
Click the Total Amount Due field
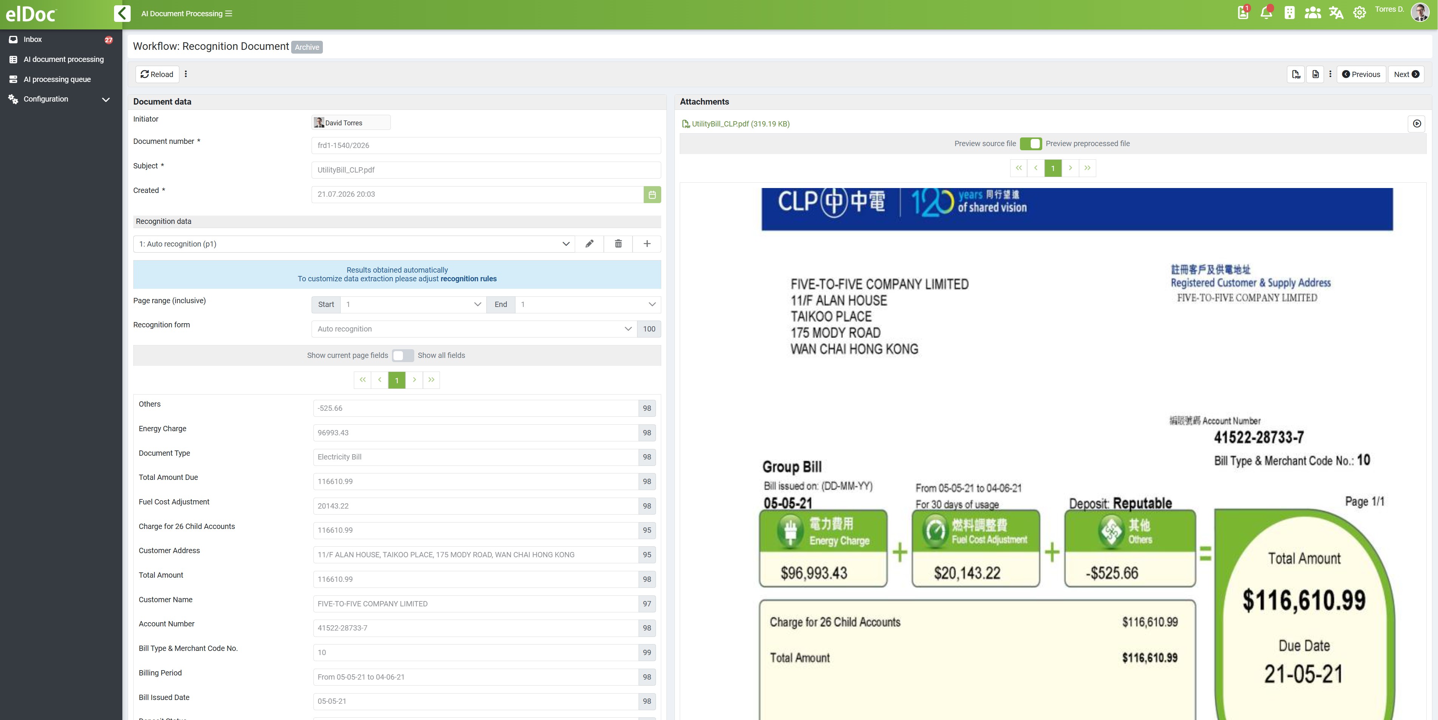point(475,482)
